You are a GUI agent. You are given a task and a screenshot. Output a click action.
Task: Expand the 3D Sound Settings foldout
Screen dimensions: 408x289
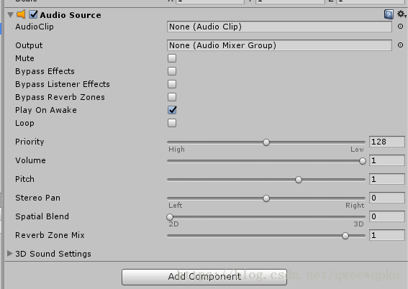[10, 253]
